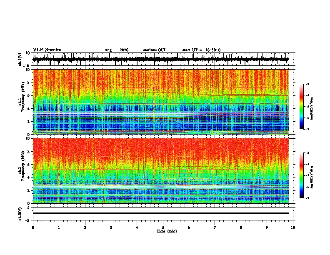Click the "station=OUI" header text
Screen dimensions: 330x255
(x=154, y=50)
